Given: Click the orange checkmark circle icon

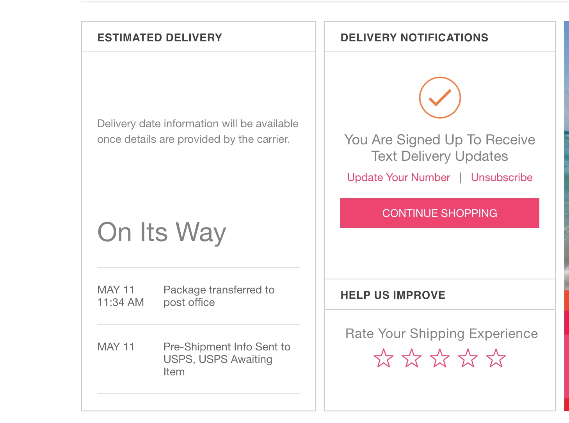Looking at the screenshot, I should pos(440,98).
